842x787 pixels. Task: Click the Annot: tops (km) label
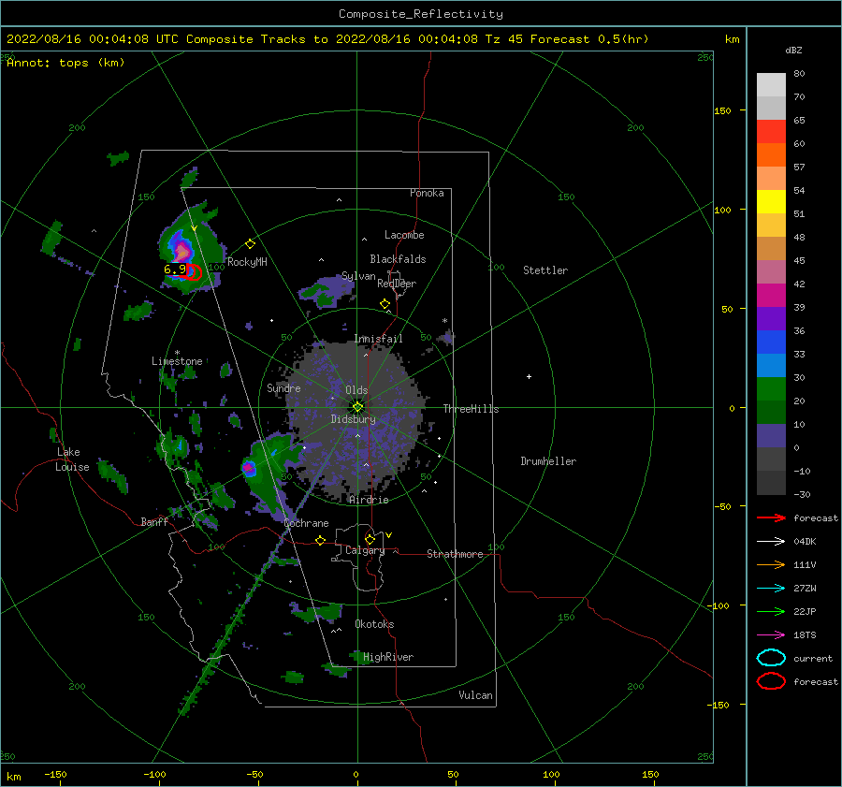[x=65, y=63]
